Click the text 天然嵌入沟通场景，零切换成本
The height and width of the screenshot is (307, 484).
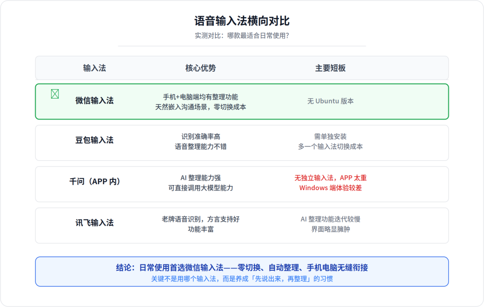coord(201,107)
